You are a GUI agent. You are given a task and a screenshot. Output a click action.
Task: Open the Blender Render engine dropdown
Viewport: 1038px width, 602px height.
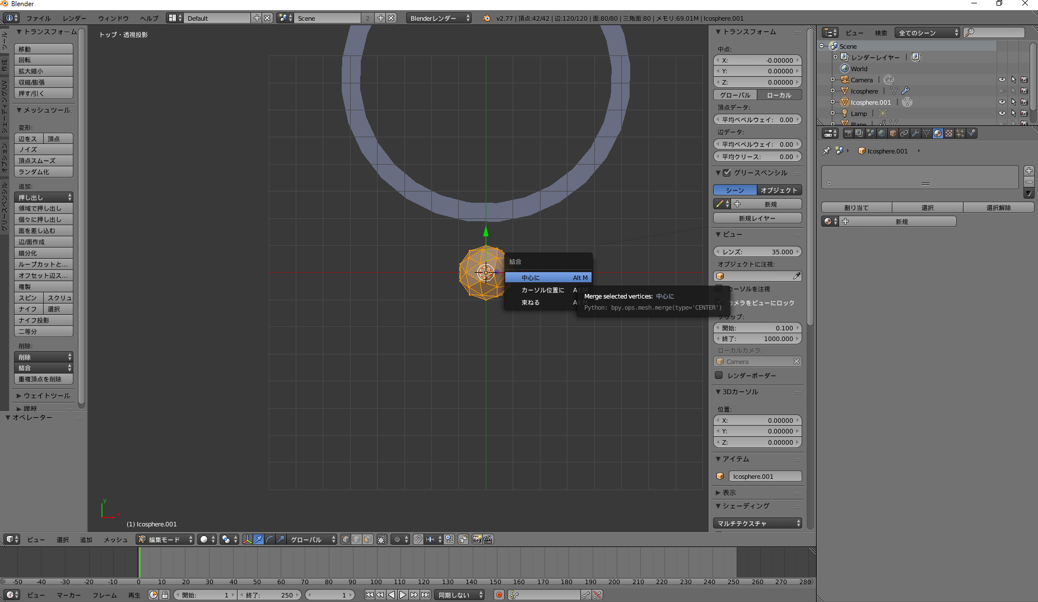point(440,18)
